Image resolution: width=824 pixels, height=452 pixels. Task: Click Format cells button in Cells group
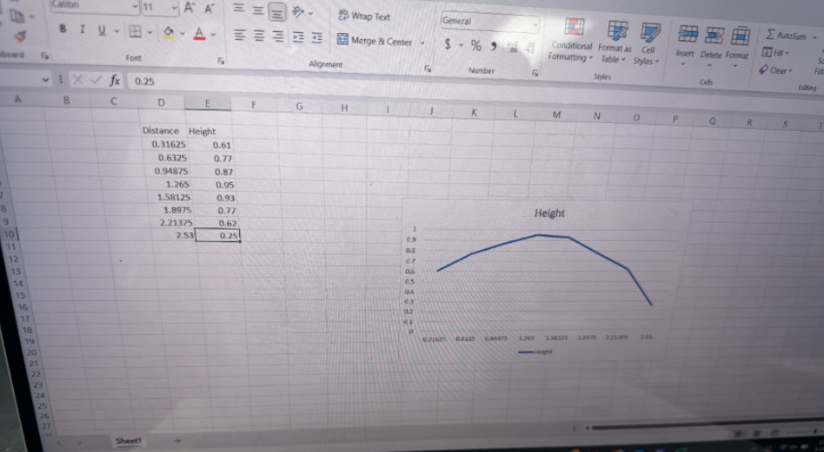click(x=737, y=47)
